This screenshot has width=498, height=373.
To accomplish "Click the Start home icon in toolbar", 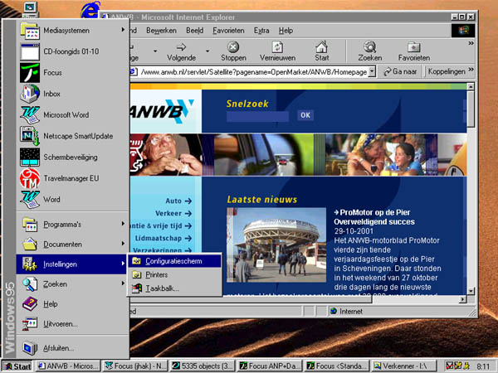I will coord(322,48).
